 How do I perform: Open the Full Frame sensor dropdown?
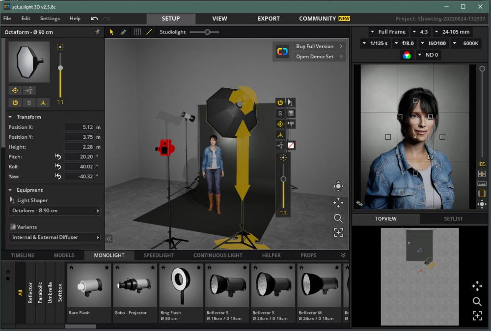point(388,32)
